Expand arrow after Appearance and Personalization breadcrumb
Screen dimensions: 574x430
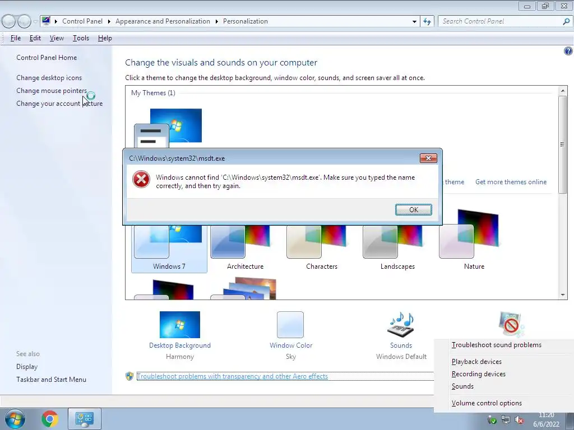217,22
